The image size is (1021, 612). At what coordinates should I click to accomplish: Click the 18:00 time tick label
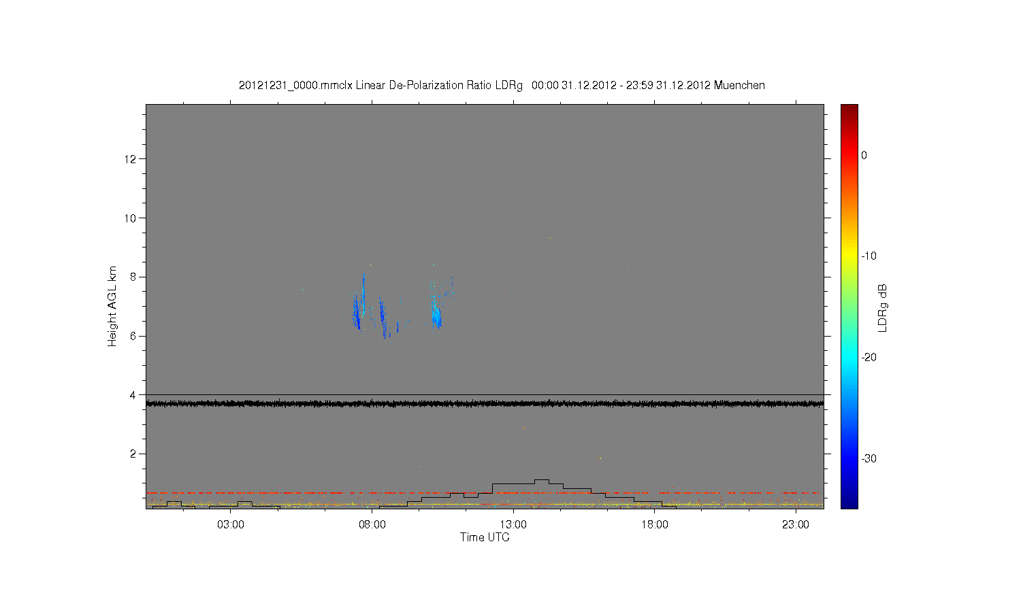point(654,525)
